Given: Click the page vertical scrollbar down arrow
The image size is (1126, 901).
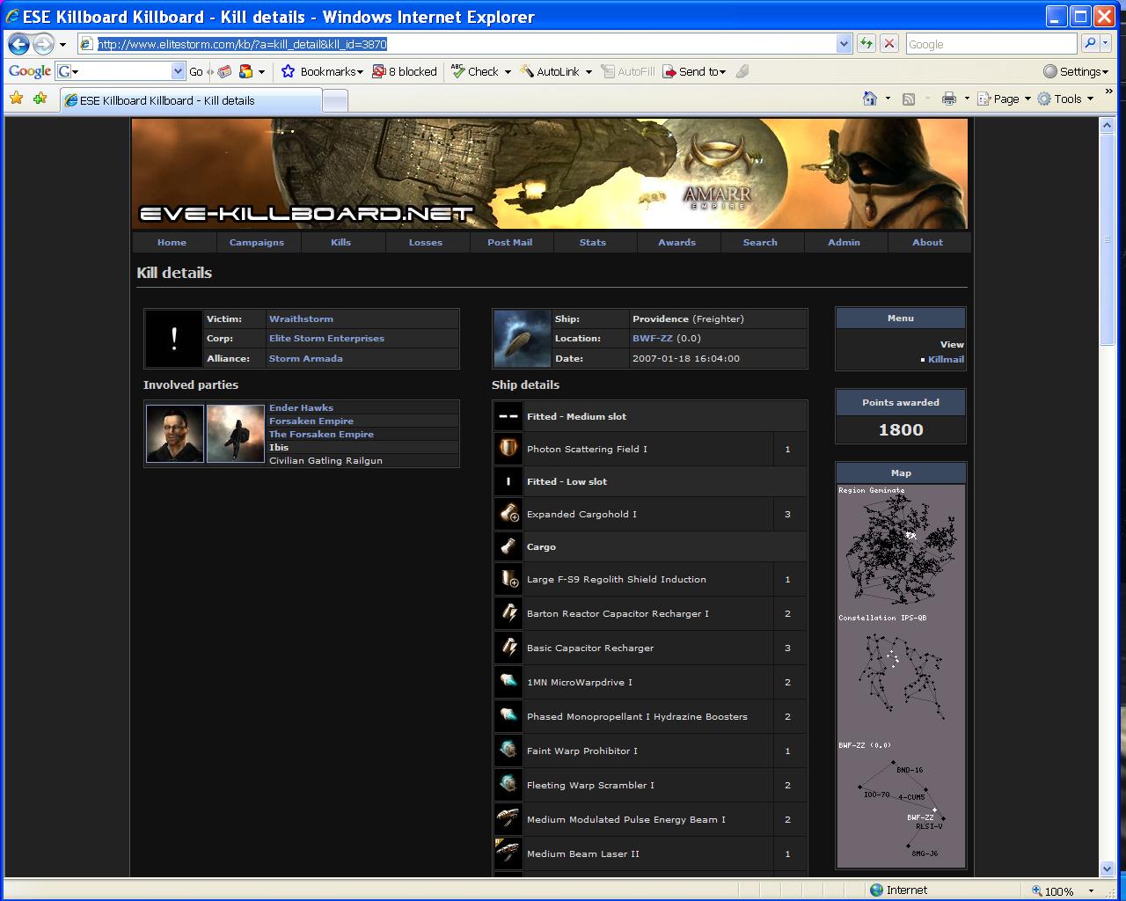Looking at the screenshot, I should click(1108, 868).
